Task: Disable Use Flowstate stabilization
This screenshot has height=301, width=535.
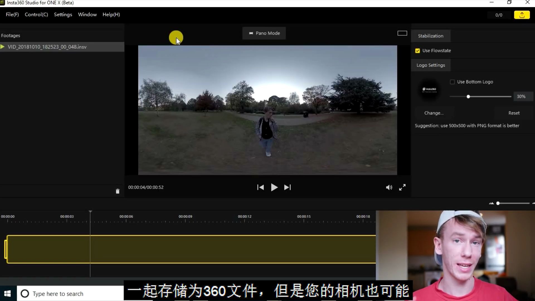Action: pos(417,51)
